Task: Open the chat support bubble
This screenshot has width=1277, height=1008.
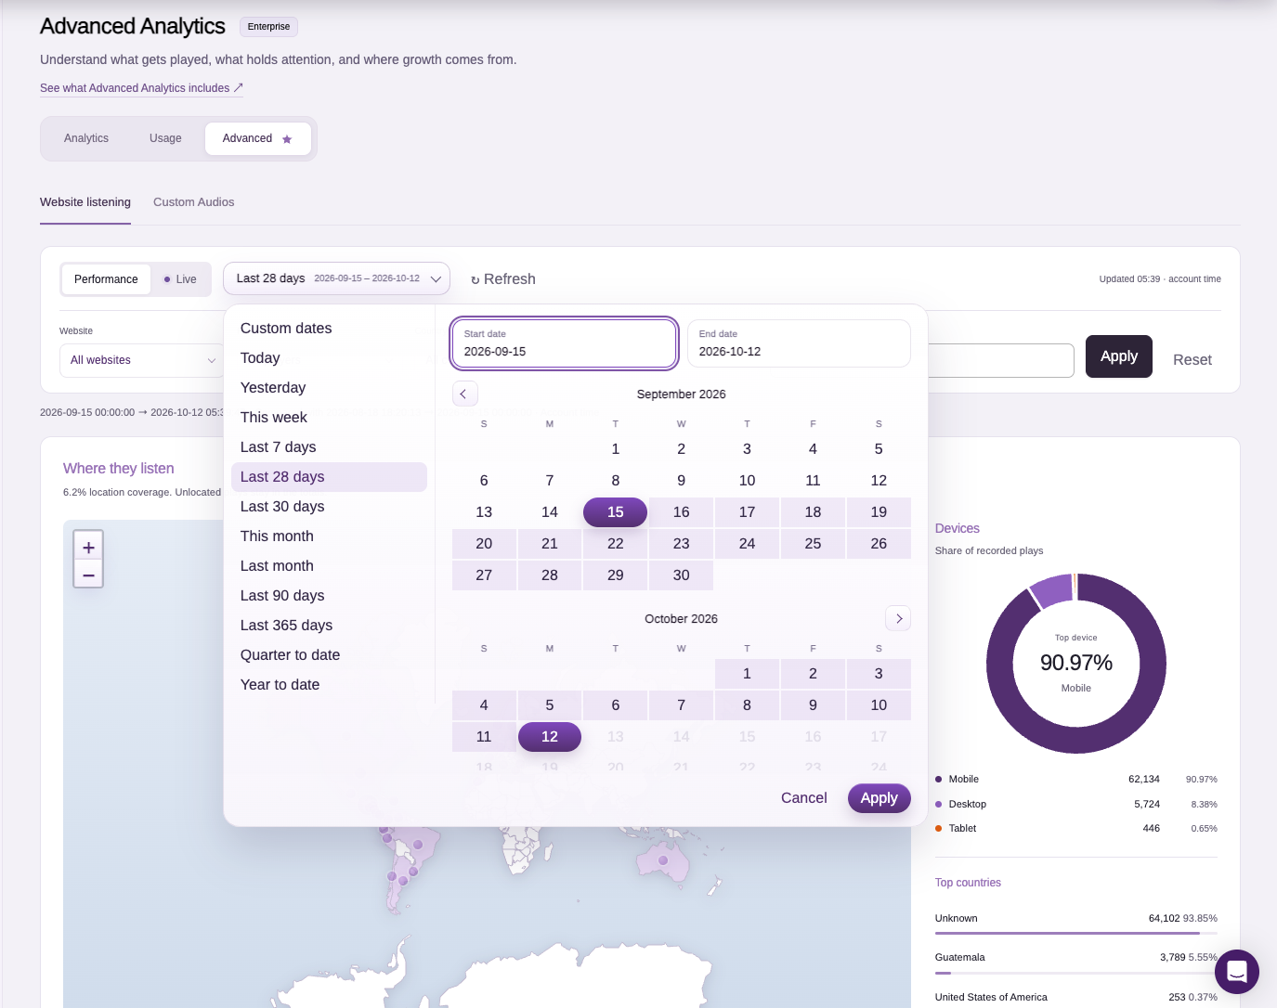Action: coord(1236,972)
